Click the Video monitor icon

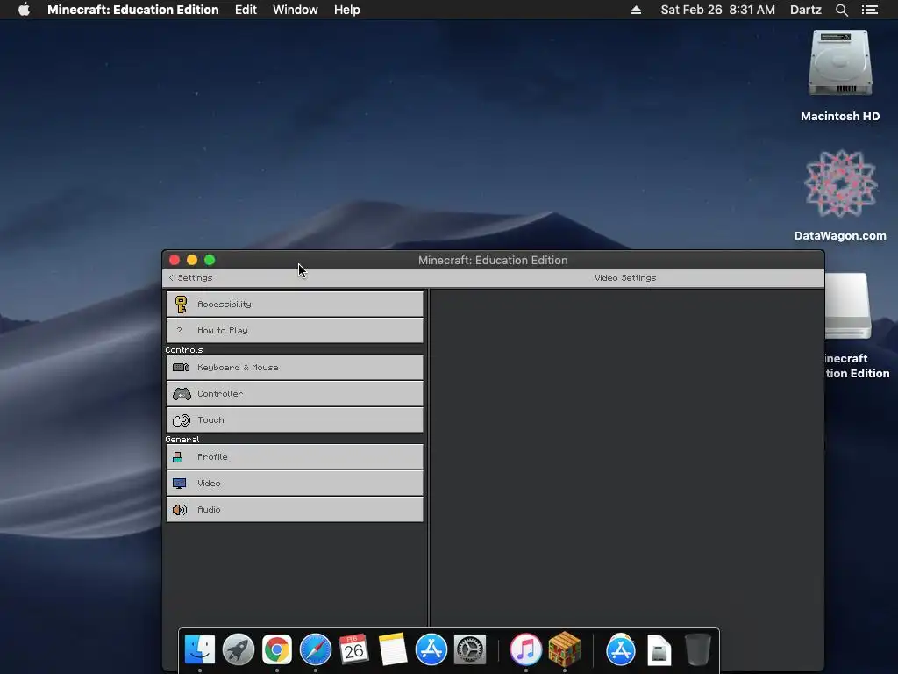179,484
